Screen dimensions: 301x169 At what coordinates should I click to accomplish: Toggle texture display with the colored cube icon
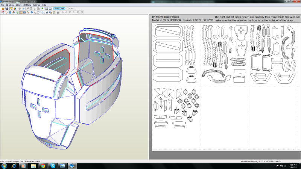coord(15,9)
